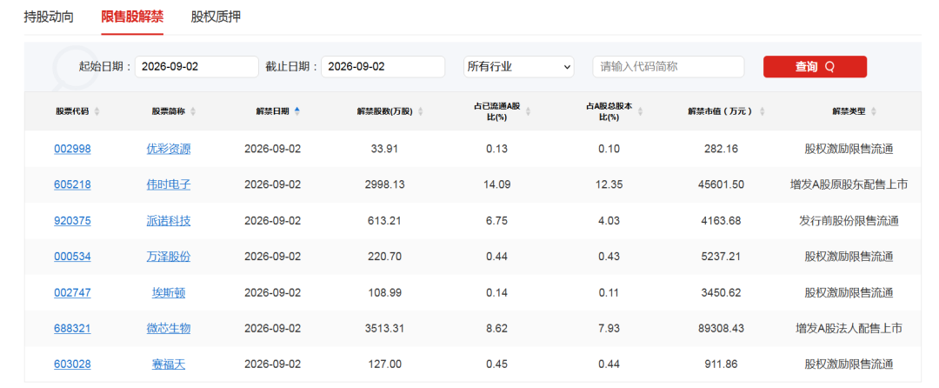Open the 所有行业 industry dropdown
939x388 pixels.
coord(518,66)
